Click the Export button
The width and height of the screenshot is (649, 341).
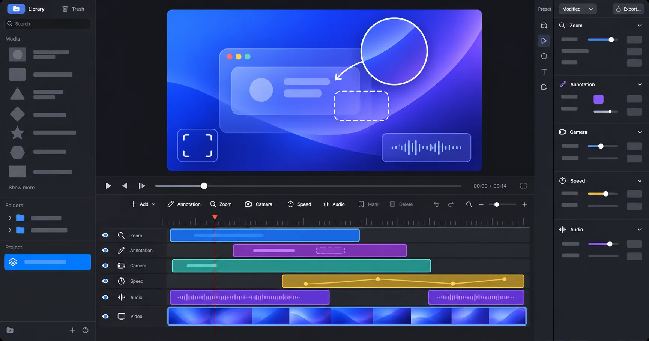[x=628, y=9]
